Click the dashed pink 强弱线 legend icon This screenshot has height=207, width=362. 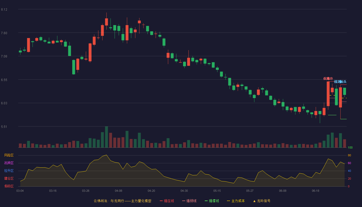[184, 201]
